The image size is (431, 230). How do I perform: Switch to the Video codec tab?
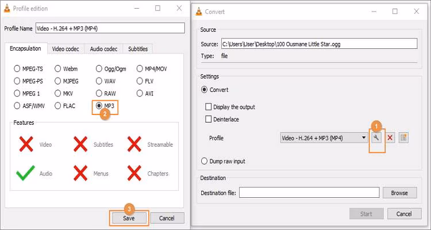[66, 49]
